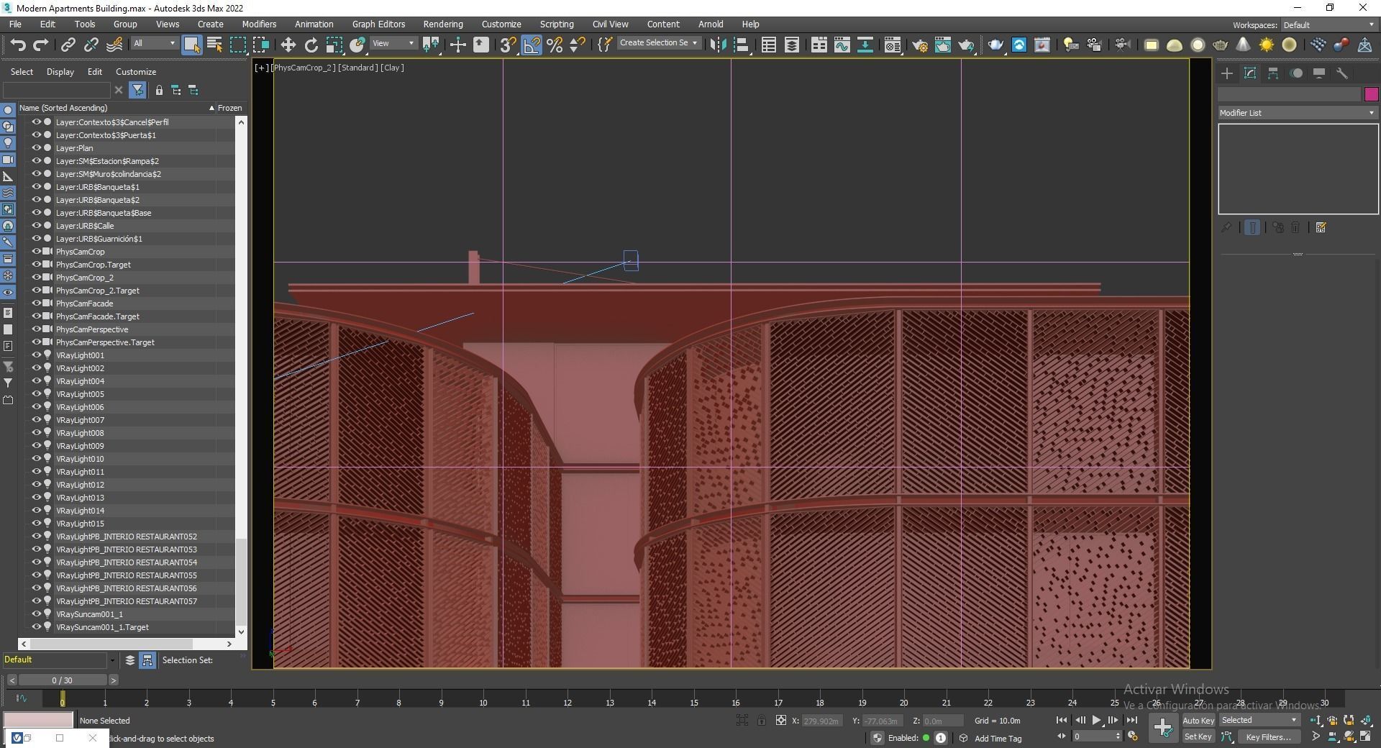Click the Undo arrow in main toolbar
Viewport: 1381px width, 748px height.
pos(17,45)
